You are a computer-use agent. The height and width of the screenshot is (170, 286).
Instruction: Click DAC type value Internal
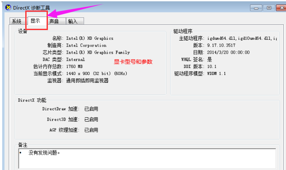(75, 60)
